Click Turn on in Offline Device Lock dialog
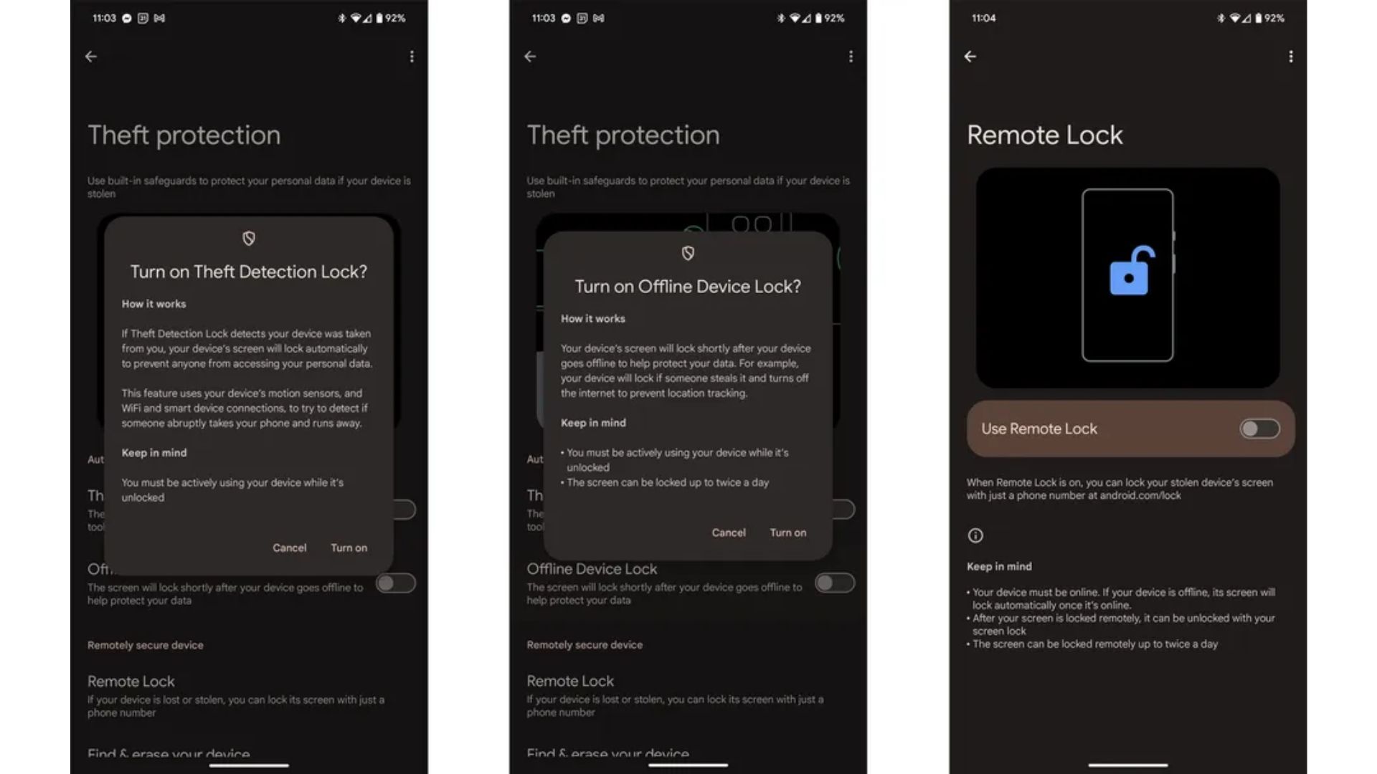 click(787, 532)
